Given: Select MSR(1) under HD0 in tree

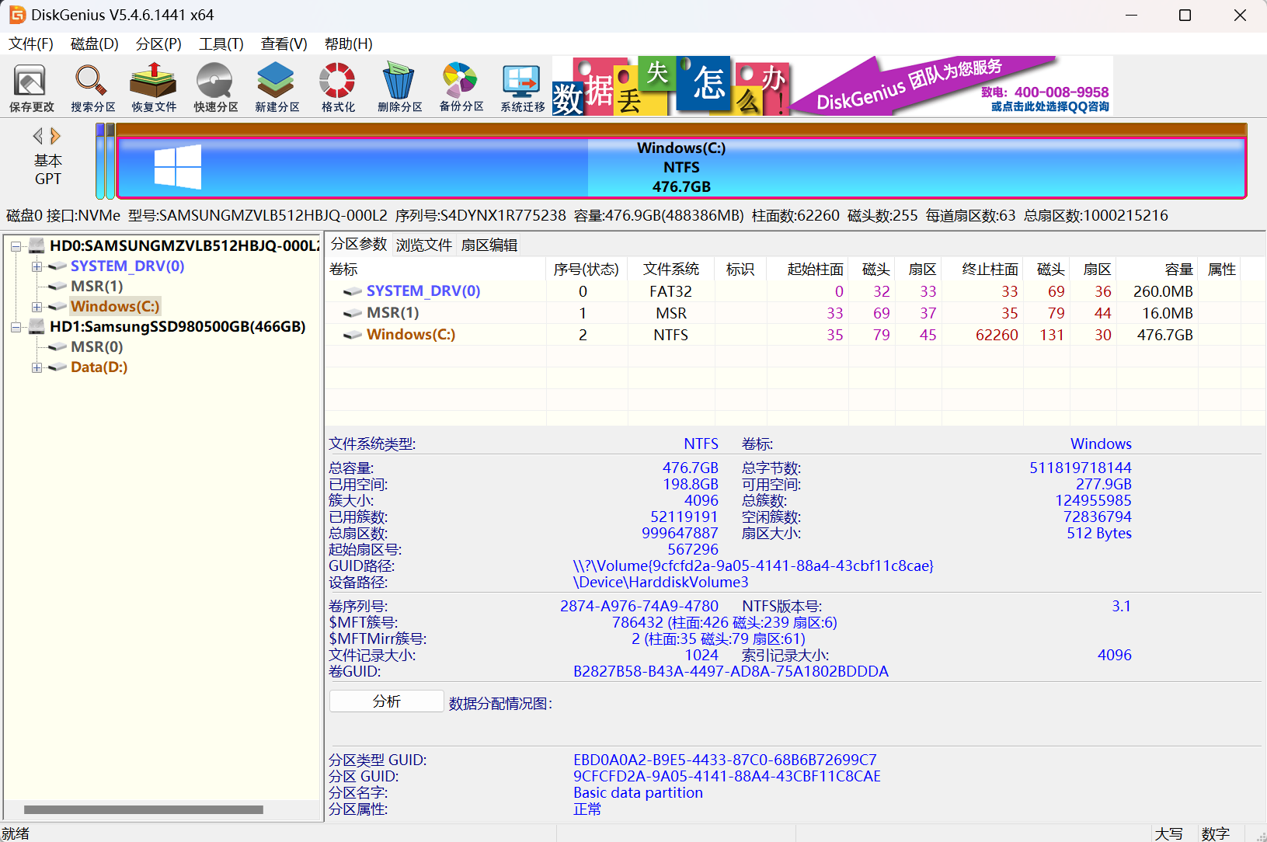Looking at the screenshot, I should (97, 287).
